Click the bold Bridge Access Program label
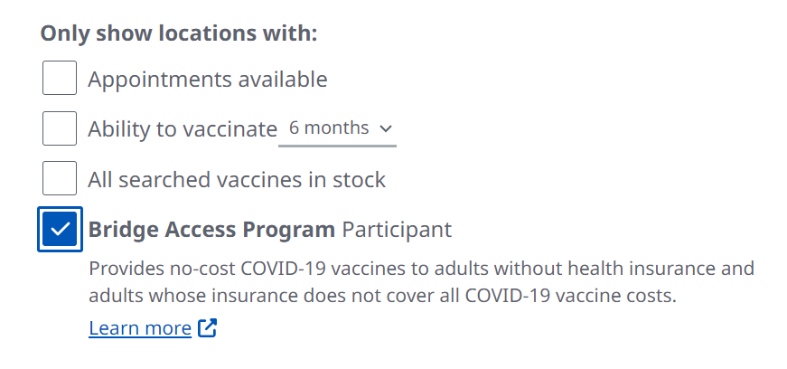Viewport: 787px width, 369px height. pos(211,230)
